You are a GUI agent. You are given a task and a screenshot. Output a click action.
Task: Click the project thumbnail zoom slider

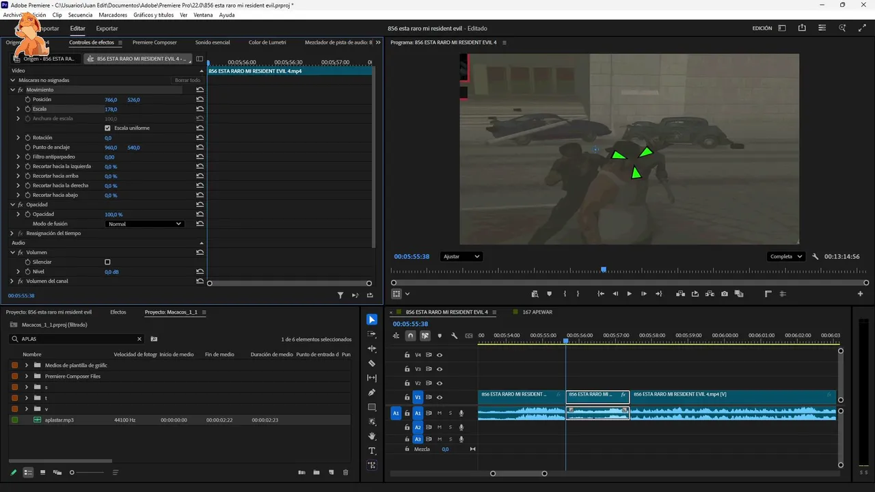(x=88, y=472)
